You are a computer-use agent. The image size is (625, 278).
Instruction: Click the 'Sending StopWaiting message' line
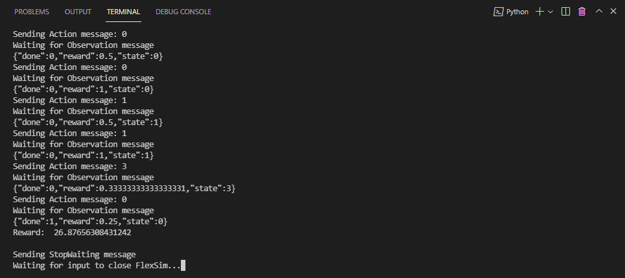[x=74, y=255]
